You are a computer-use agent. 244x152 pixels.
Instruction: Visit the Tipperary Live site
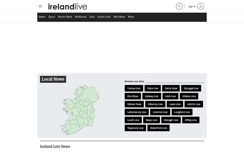[135, 128]
